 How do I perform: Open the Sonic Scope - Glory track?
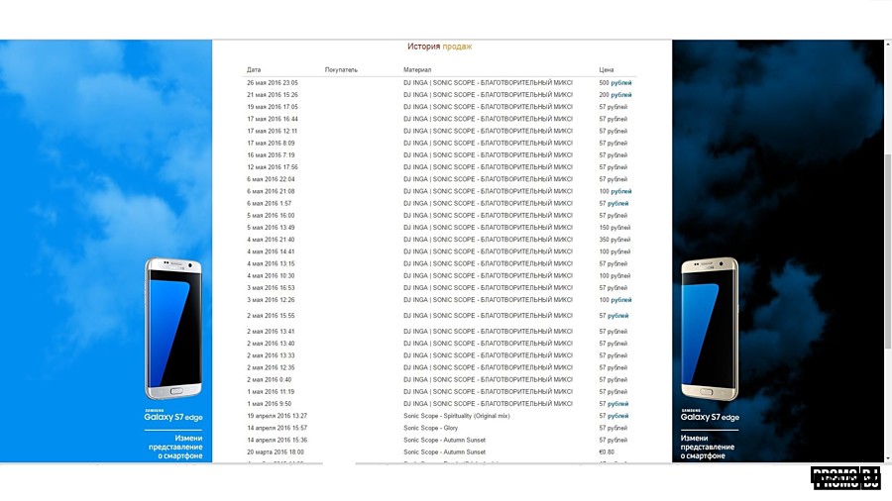pyautogui.click(x=429, y=428)
